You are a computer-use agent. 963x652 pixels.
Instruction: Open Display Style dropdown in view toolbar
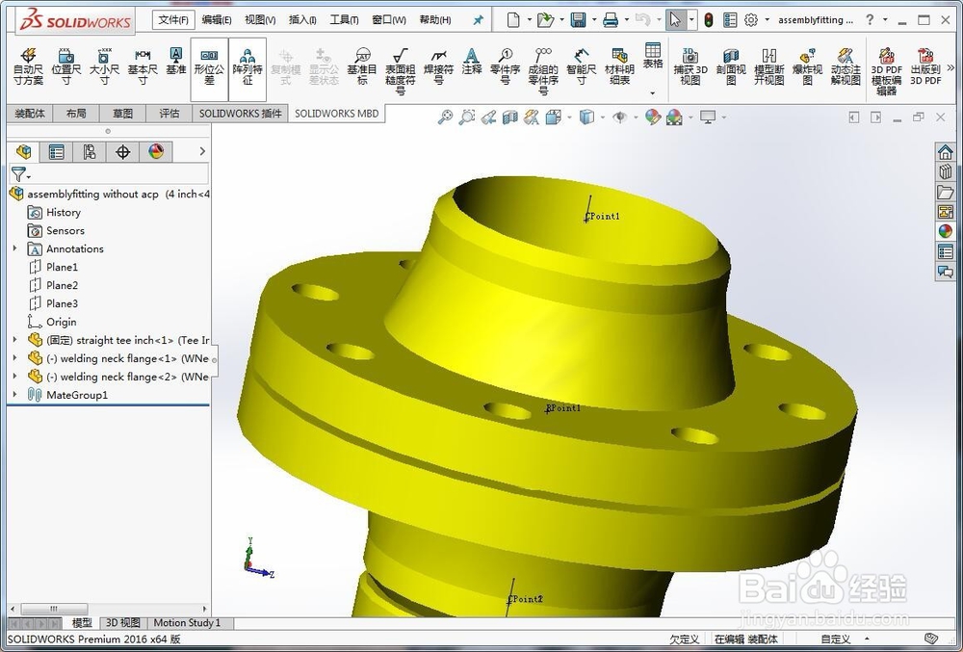tap(603, 117)
